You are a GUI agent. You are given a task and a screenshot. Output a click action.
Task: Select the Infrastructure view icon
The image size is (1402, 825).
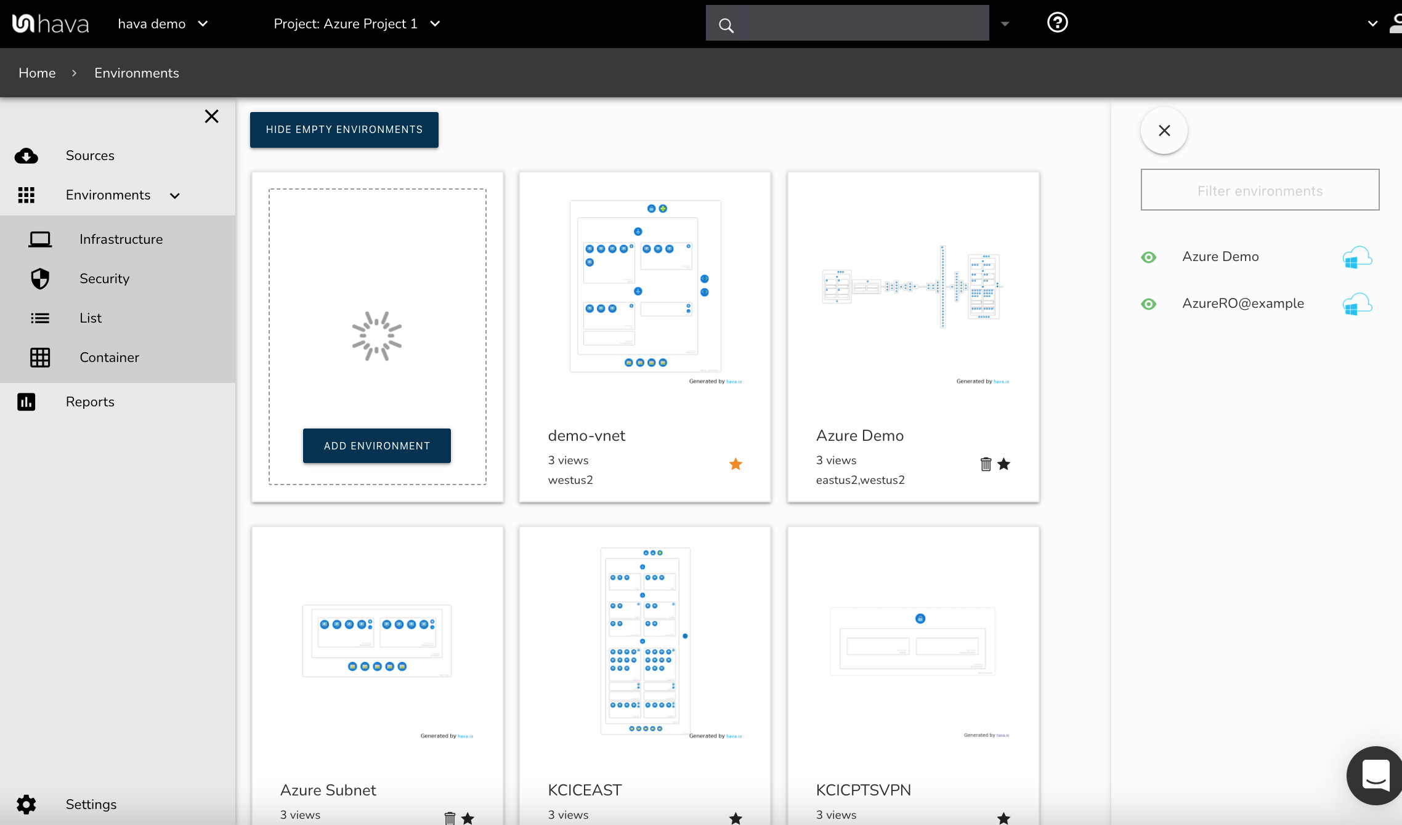tap(39, 239)
